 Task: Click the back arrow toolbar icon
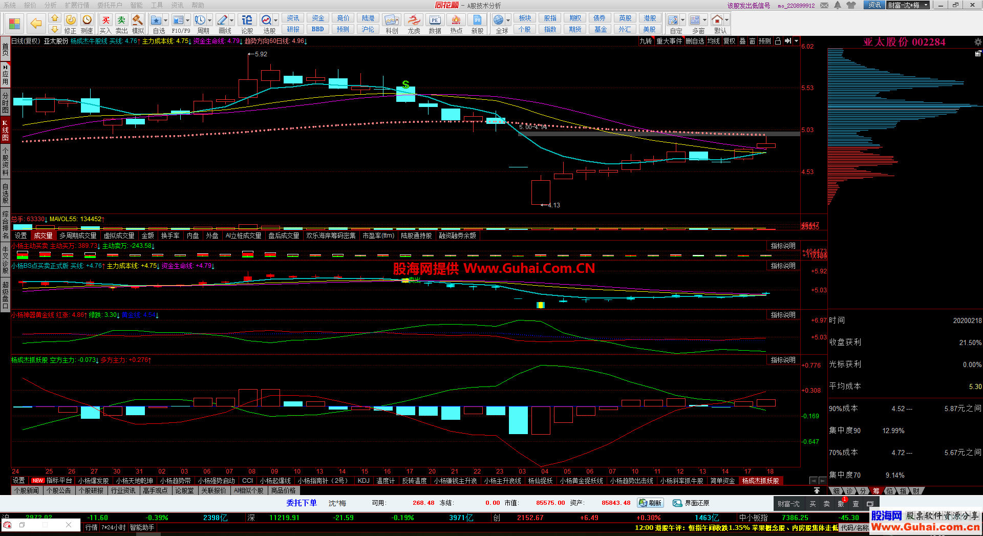[x=36, y=23]
